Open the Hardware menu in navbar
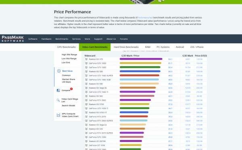This screenshot has height=150, width=242. pyautogui.click(x=46, y=39)
